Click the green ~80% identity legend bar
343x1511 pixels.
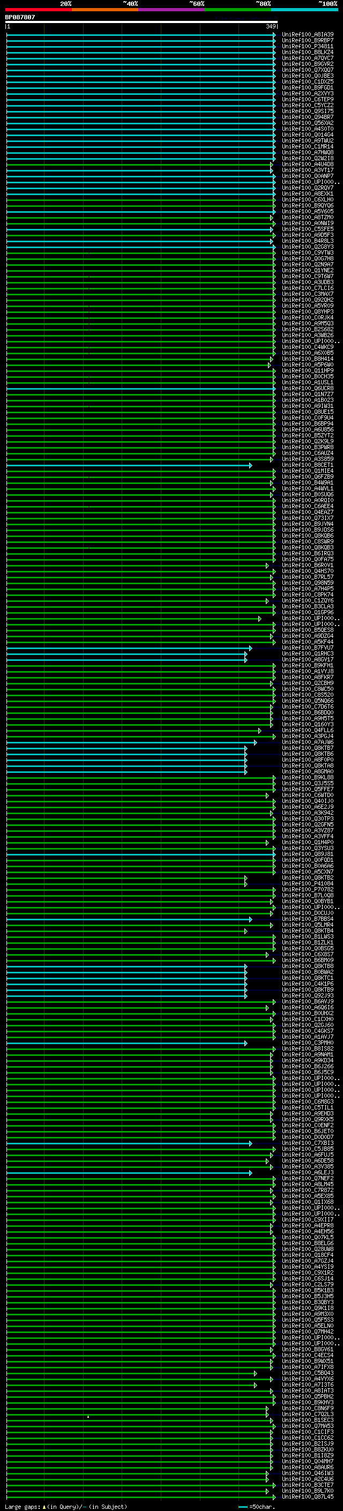238,10
